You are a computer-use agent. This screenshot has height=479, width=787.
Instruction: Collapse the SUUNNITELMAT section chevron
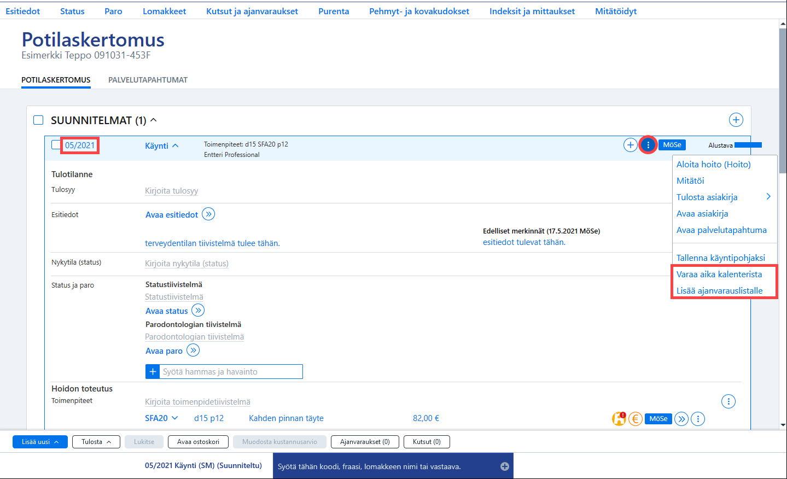pos(154,120)
